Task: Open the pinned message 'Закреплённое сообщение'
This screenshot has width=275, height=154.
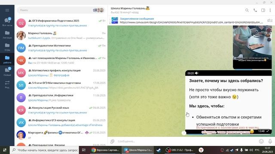Action: (187, 21)
